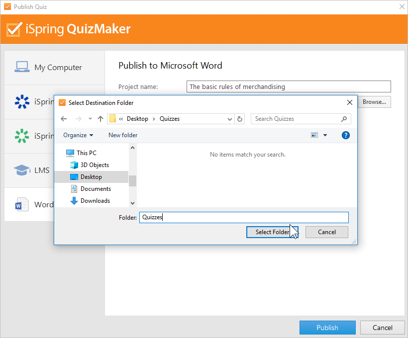Click the My Computer laptop icon
The height and width of the screenshot is (338, 408).
(22, 67)
